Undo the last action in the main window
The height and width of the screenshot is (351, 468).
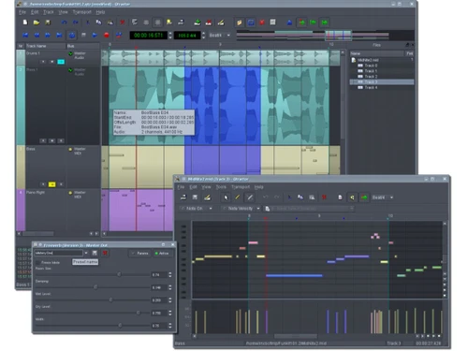(65, 22)
